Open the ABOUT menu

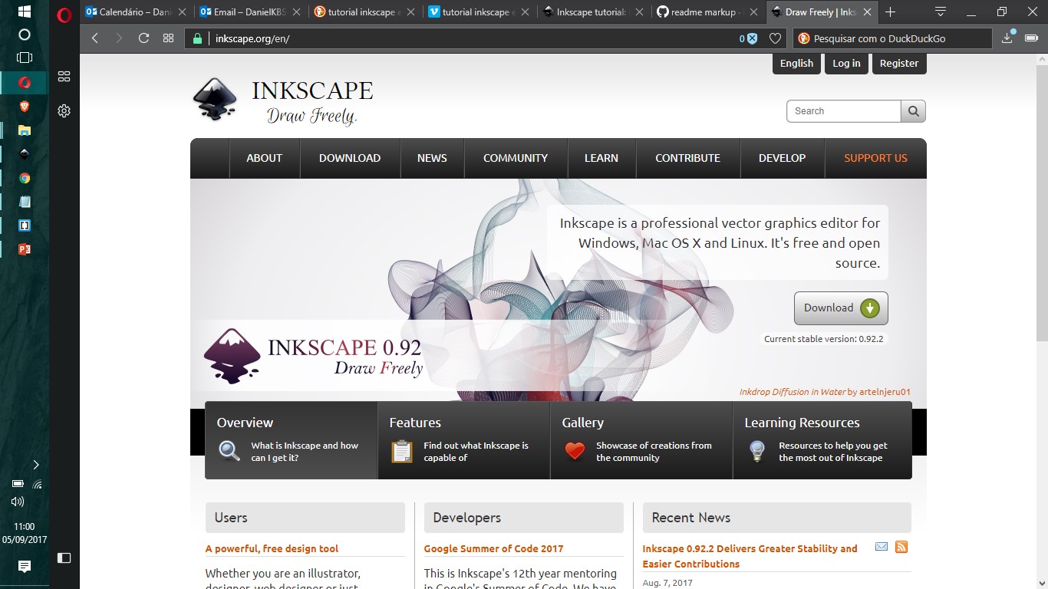point(264,158)
